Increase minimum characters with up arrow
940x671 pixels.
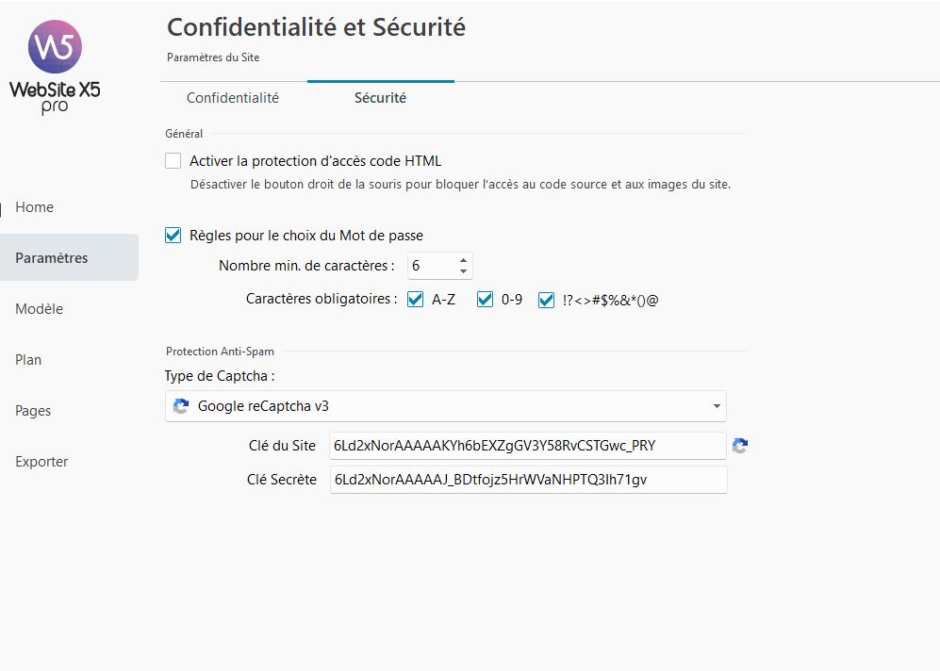pyautogui.click(x=463, y=260)
